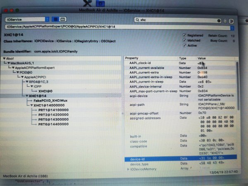
Task: Select the AAPL,current-available row
Action: tap(180, 68)
